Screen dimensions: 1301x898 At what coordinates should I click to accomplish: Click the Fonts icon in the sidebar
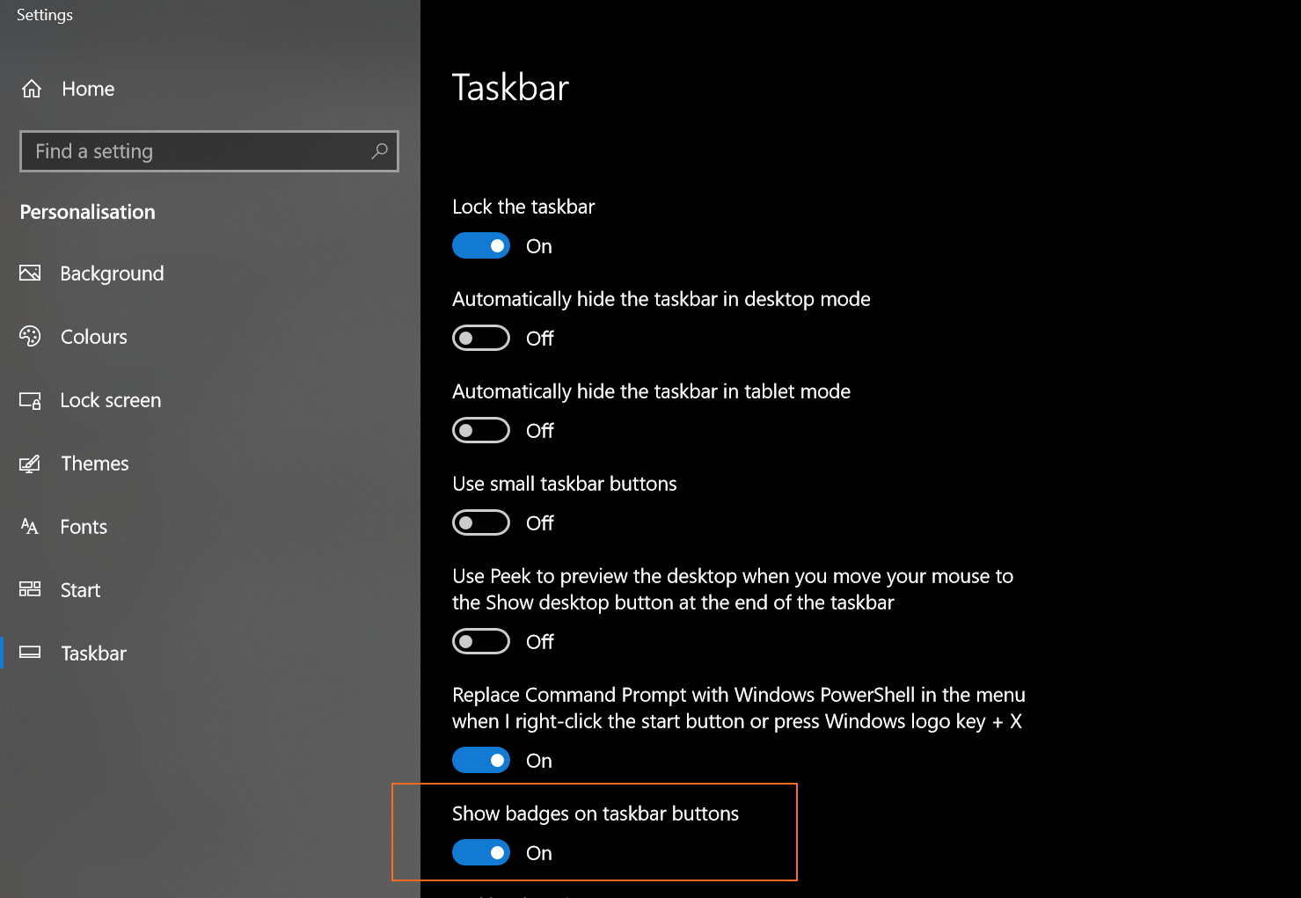point(29,526)
